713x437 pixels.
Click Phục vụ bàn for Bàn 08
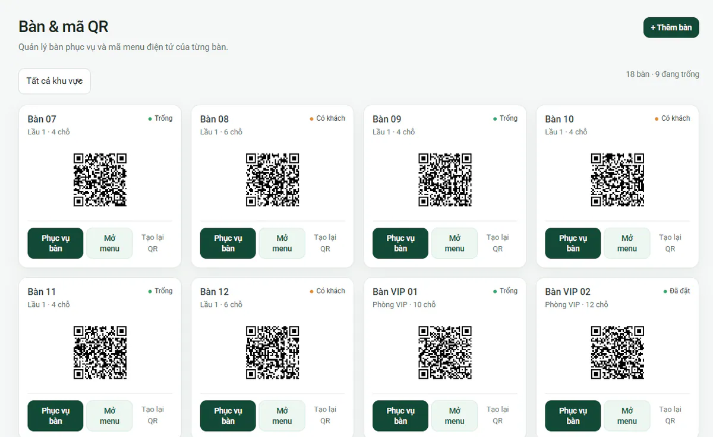point(228,243)
